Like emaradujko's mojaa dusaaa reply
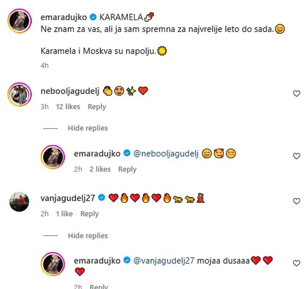 [x=296, y=263]
